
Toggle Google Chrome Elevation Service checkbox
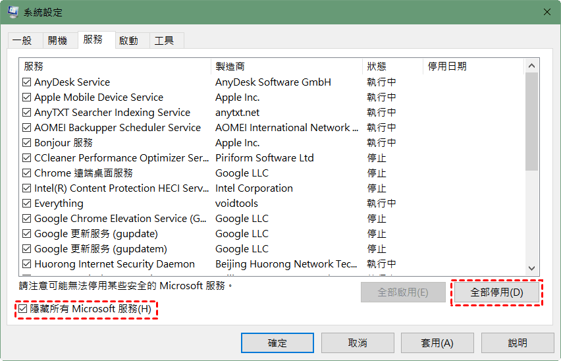(26, 219)
